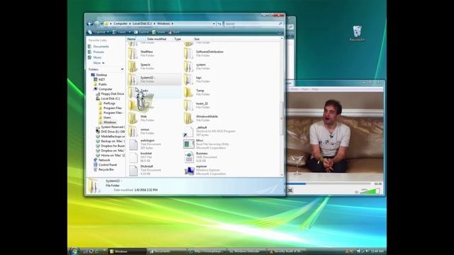Click the Share toolbar button

(159, 32)
